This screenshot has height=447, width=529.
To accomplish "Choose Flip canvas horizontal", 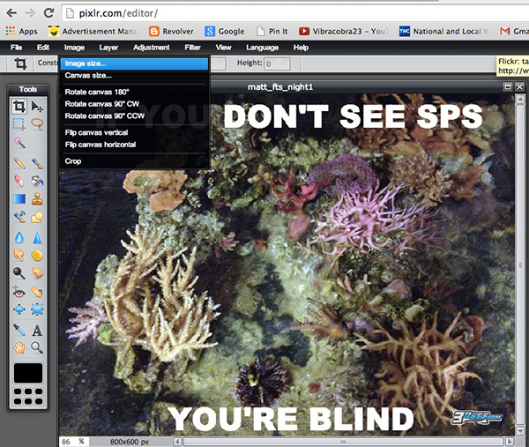I will point(134,145).
